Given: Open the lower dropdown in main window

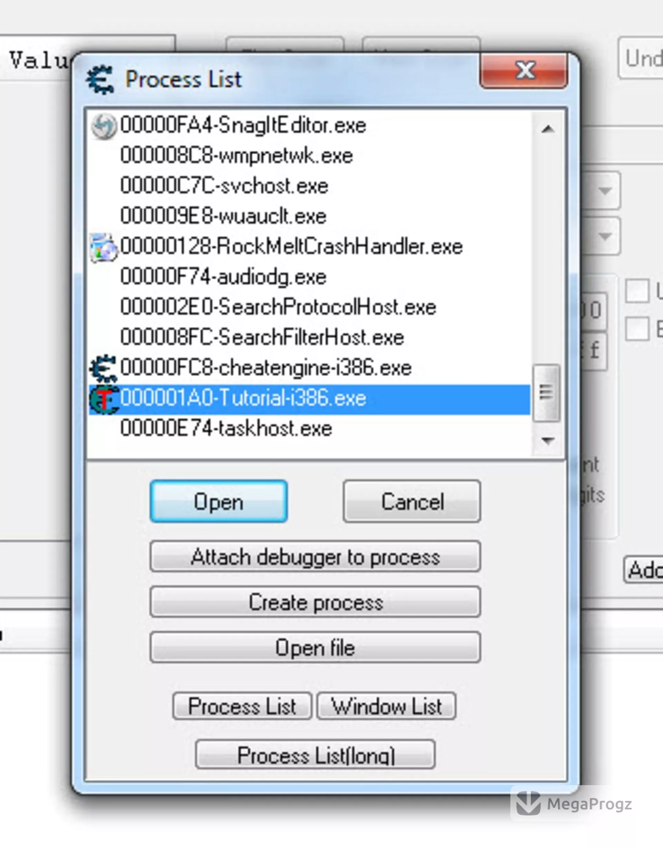Looking at the screenshot, I should tap(605, 236).
